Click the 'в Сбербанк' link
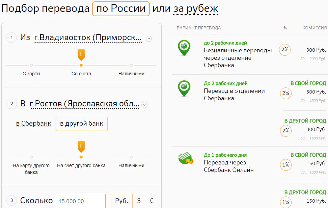Image resolution: width=328 pixels, height=208 pixels. pos(34,124)
